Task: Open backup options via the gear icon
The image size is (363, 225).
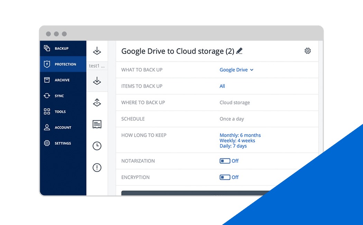Action: [x=308, y=51]
